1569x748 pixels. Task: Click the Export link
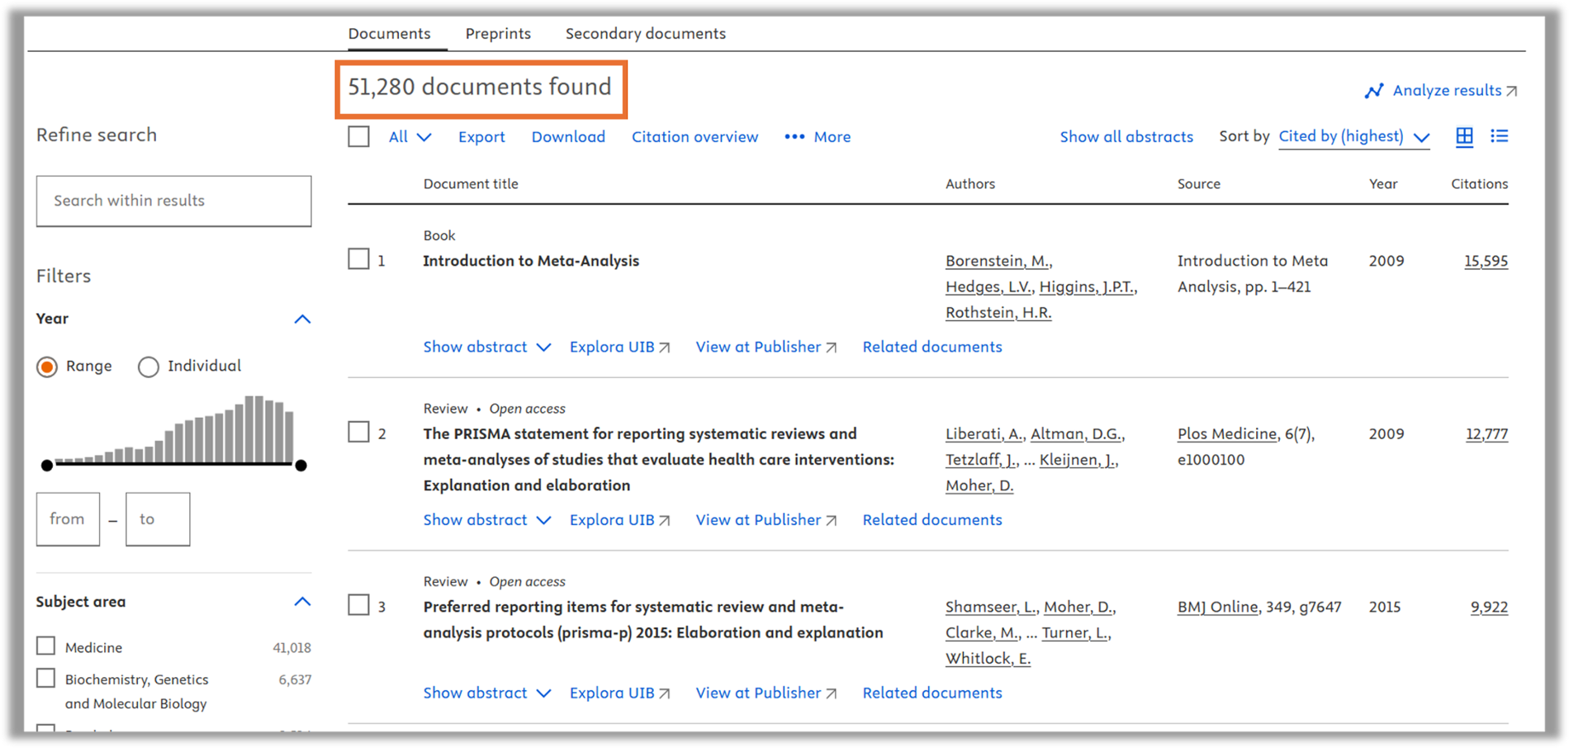[481, 137]
